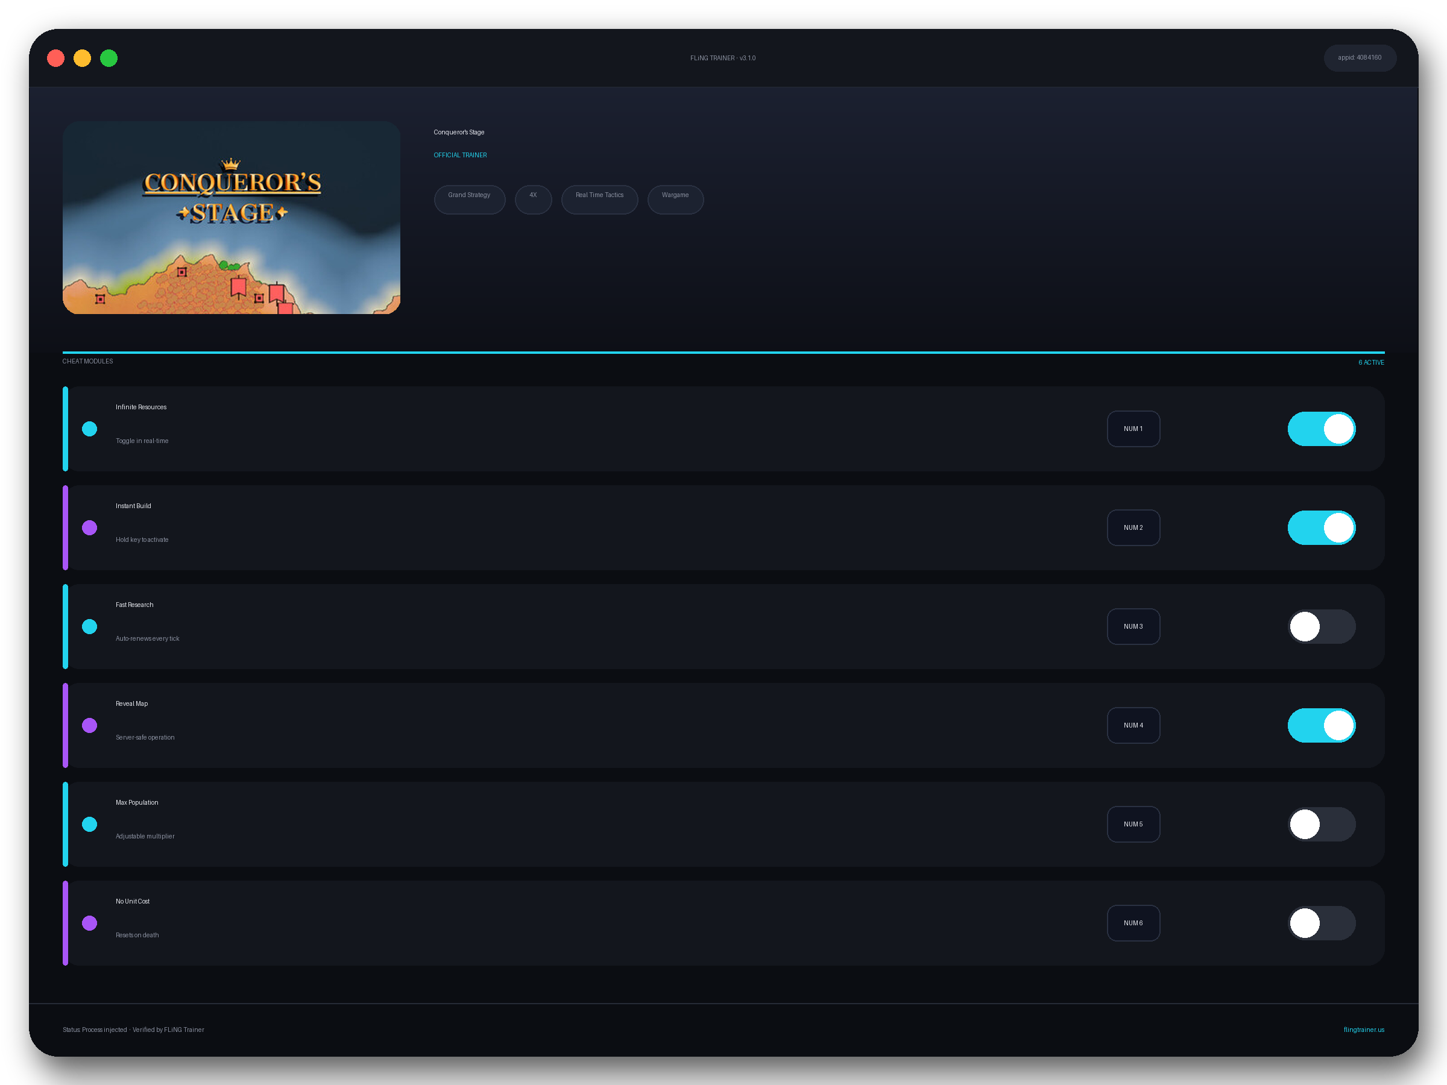Click the purple dot beside No Unit Cost
This screenshot has width=1447, height=1085.
tap(90, 923)
